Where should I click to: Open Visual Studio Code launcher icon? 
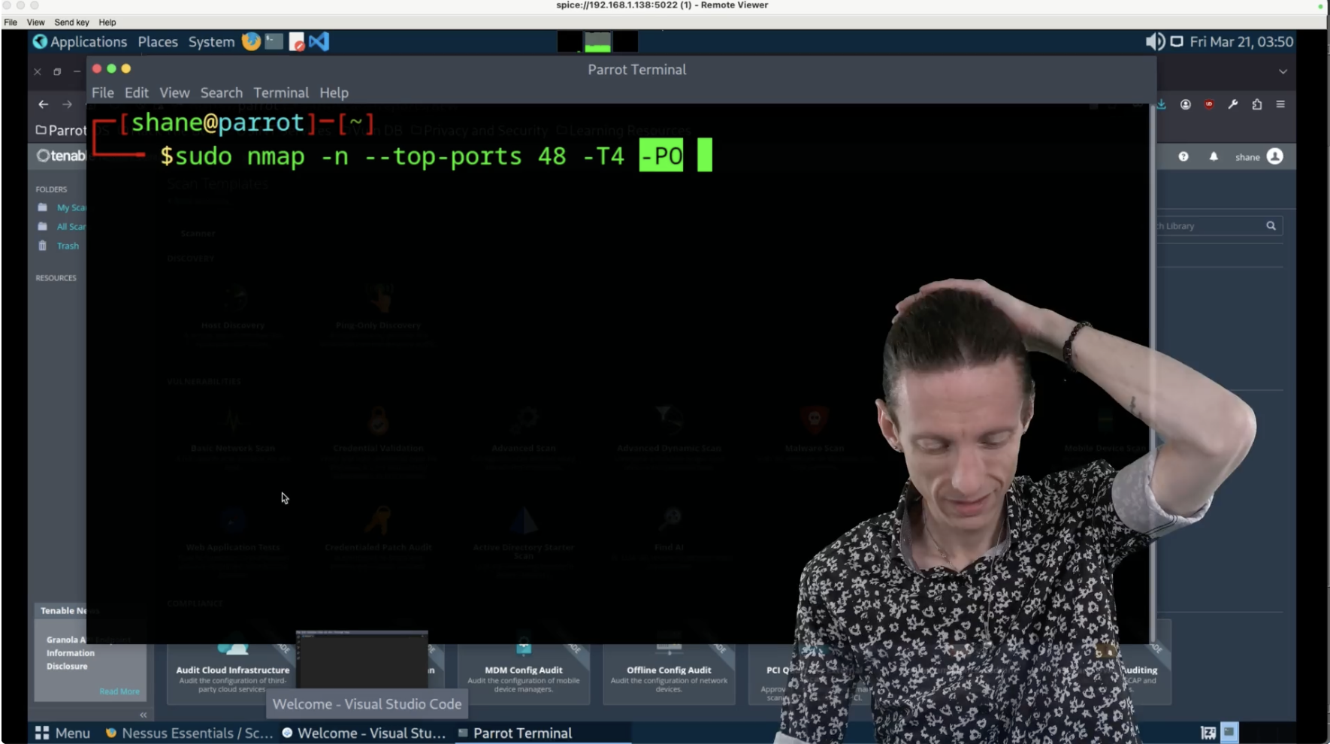click(x=319, y=41)
